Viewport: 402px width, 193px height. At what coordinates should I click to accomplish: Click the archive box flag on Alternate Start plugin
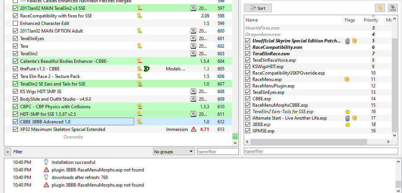tap(355, 118)
